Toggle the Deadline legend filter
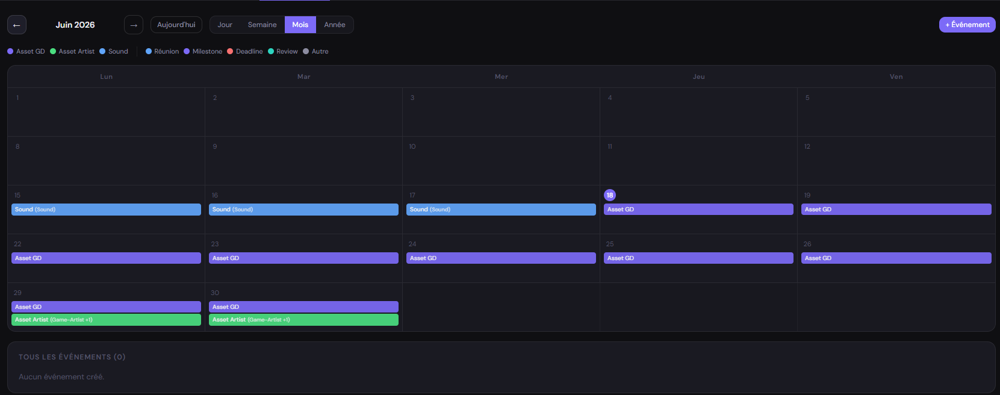Image resolution: width=1000 pixels, height=395 pixels. point(245,51)
